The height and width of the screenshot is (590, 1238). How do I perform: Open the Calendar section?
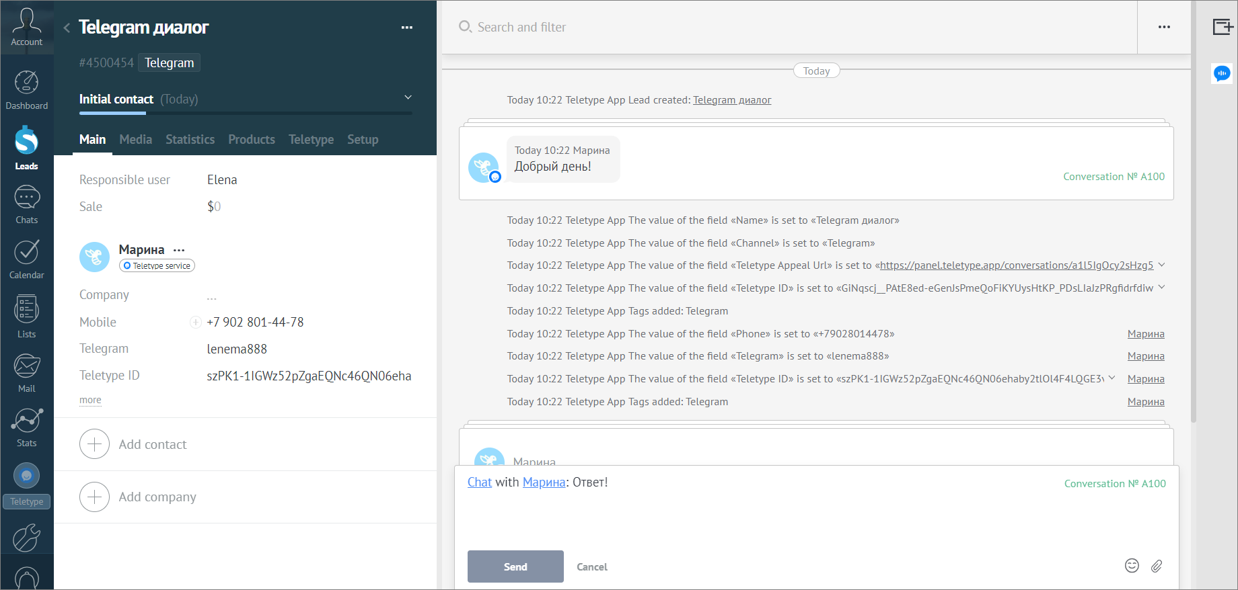(26, 259)
